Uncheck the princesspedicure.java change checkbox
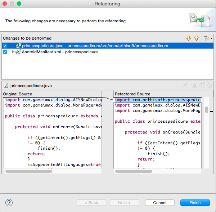Image resolution: width=216 pixels, height=212 pixels. [x=5, y=46]
